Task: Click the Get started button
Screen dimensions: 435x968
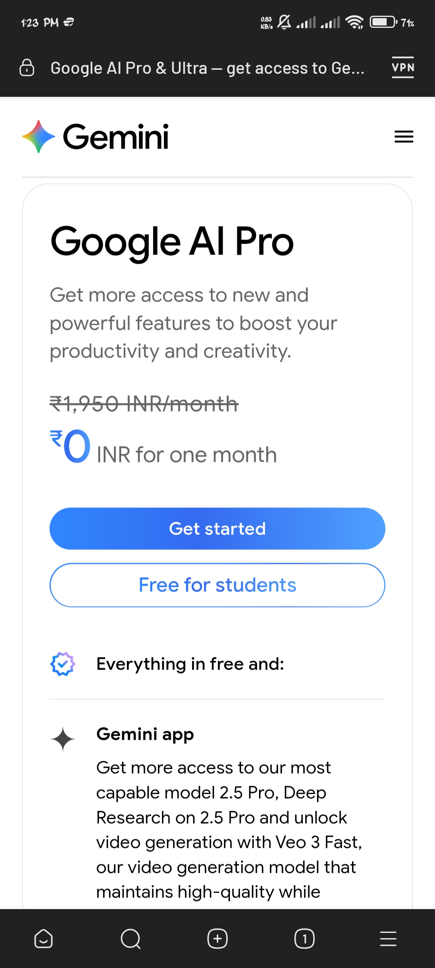Action: [217, 529]
